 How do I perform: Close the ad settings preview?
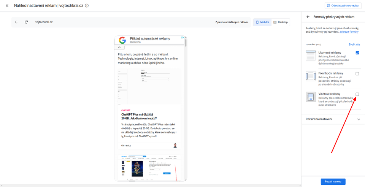[7, 6]
